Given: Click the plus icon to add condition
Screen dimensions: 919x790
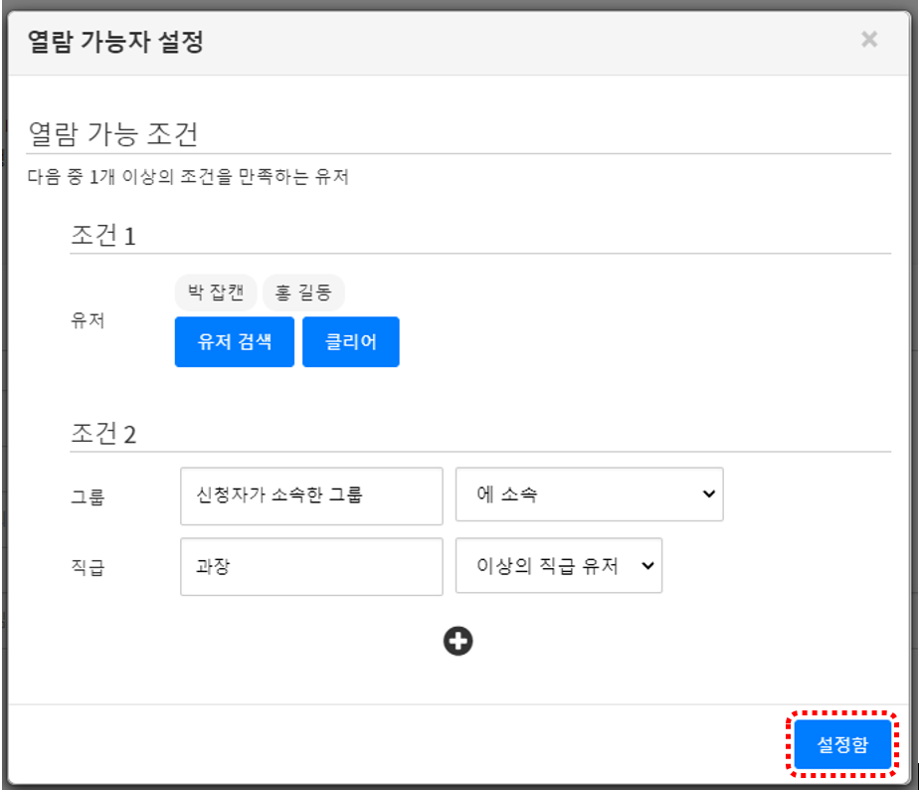Looking at the screenshot, I should pyautogui.click(x=458, y=642).
